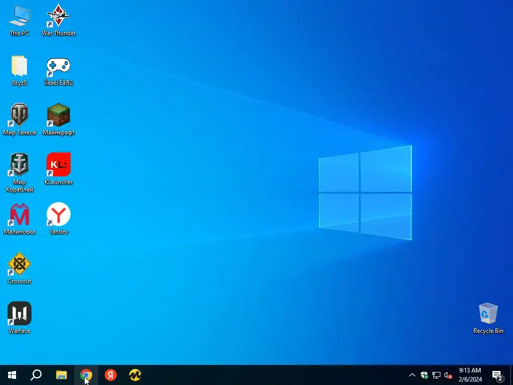
Task: Select the Warface shortcut icon
Action: click(20, 318)
